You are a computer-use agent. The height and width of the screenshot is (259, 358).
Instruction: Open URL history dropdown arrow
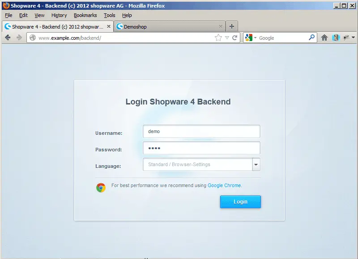pyautogui.click(x=227, y=38)
